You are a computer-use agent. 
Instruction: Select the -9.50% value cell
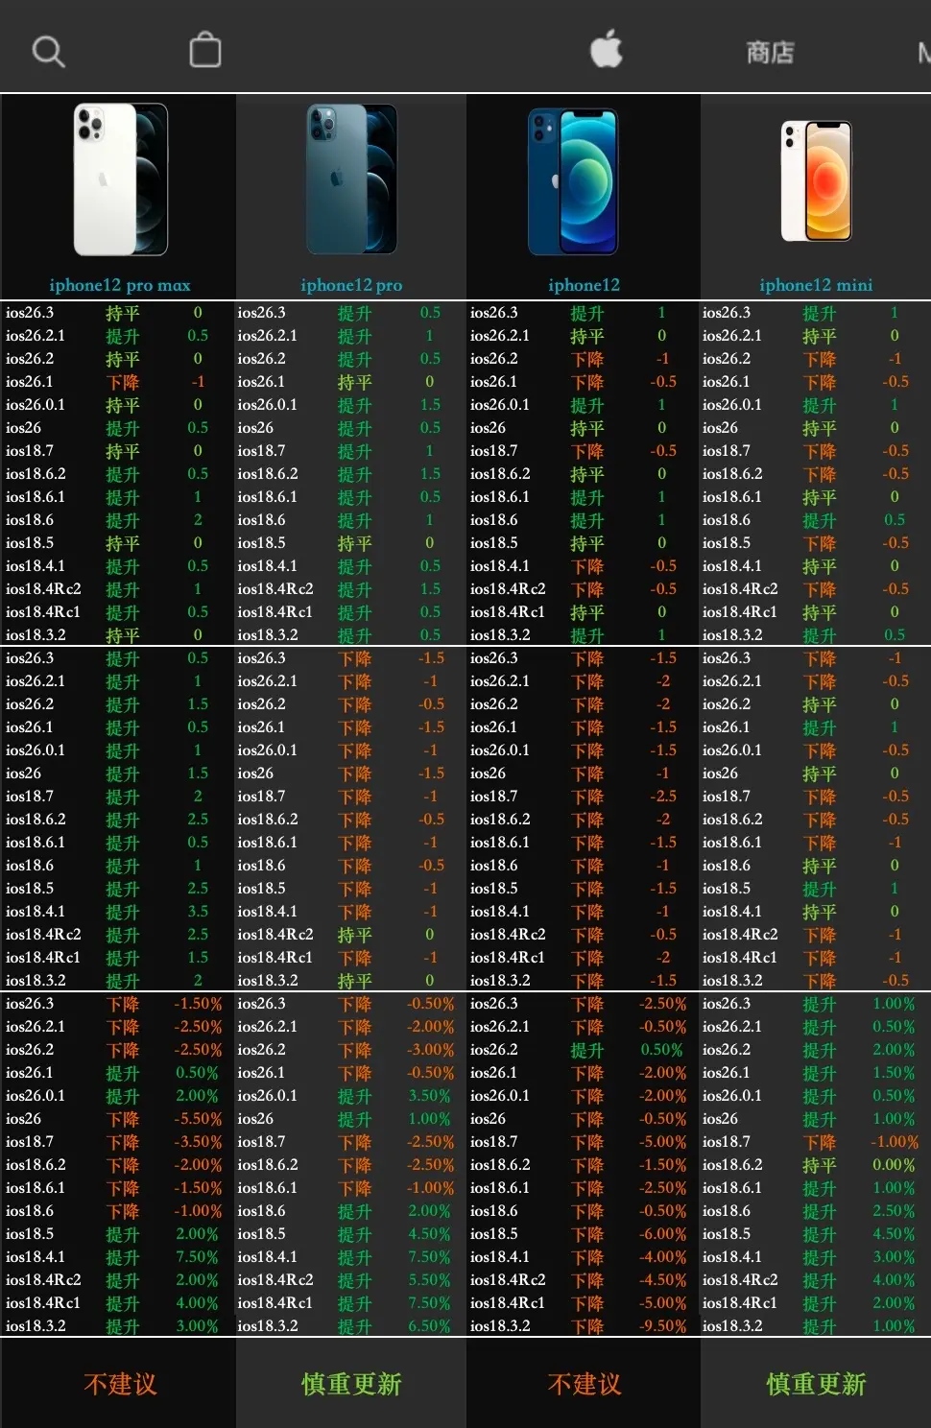(x=662, y=1326)
